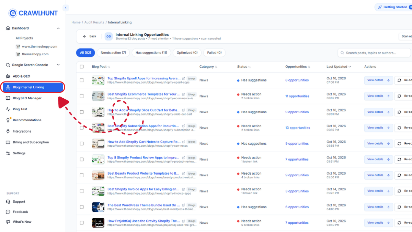The image size is (412, 232).
Task: Sort by Status column
Action: pos(244,67)
